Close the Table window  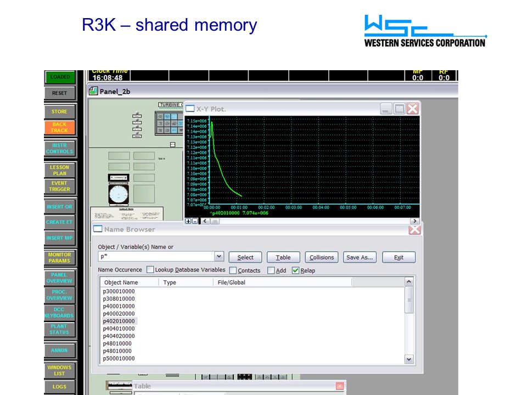(x=340, y=386)
